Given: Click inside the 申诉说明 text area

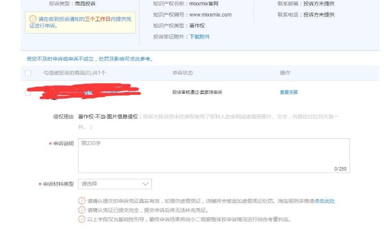Looking at the screenshot, I should click(x=214, y=155).
